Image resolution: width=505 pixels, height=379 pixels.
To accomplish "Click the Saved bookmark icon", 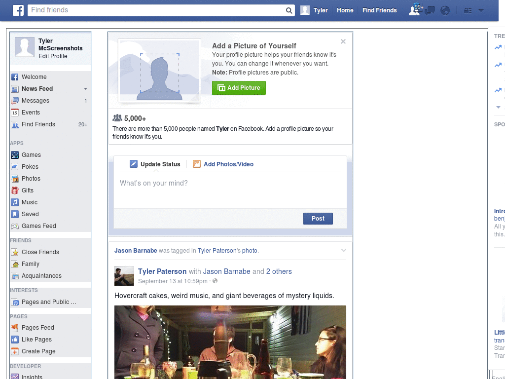I will pyautogui.click(x=15, y=214).
